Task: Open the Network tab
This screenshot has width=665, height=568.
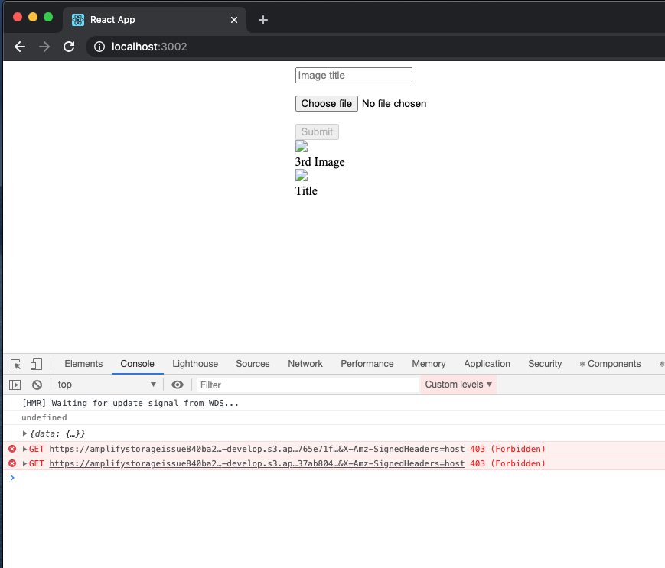Action: pos(305,364)
